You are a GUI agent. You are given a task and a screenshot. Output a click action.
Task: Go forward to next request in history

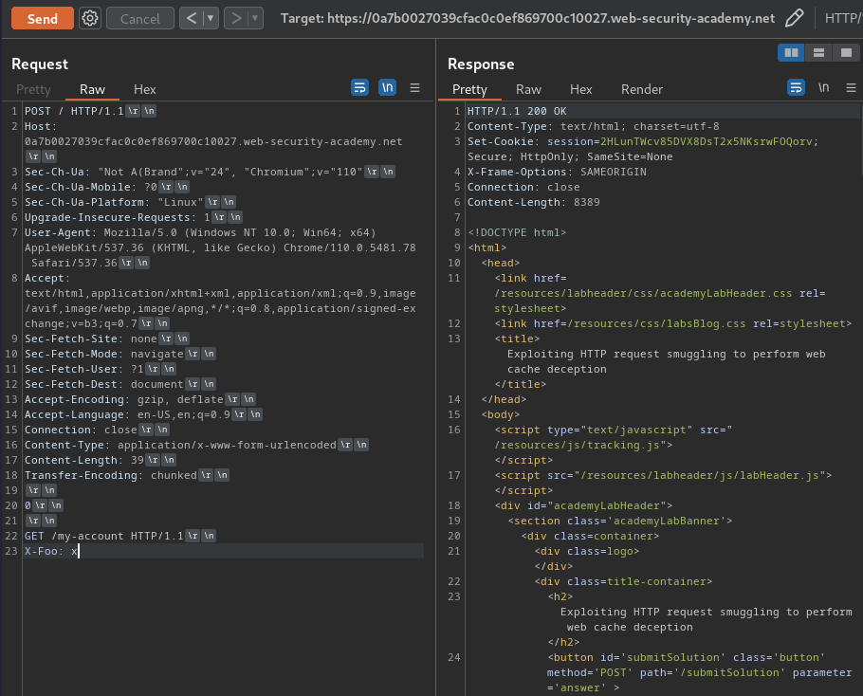236,18
